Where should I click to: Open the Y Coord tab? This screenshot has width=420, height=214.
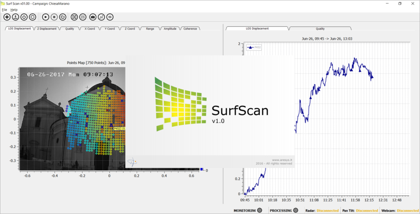click(110, 29)
